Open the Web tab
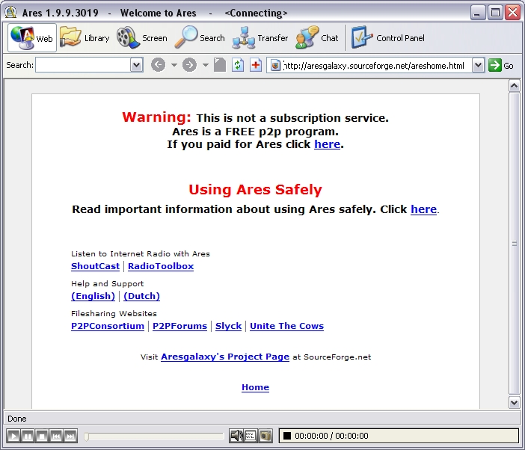The image size is (525, 450). (x=32, y=38)
